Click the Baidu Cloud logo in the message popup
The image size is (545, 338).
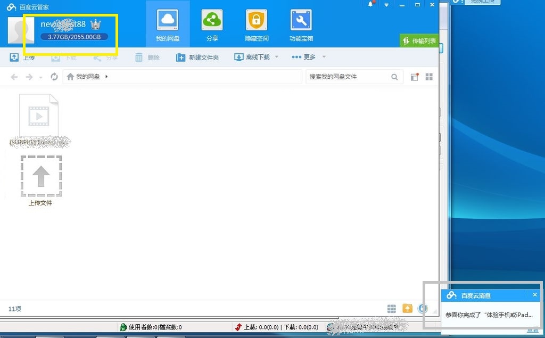tap(451, 295)
